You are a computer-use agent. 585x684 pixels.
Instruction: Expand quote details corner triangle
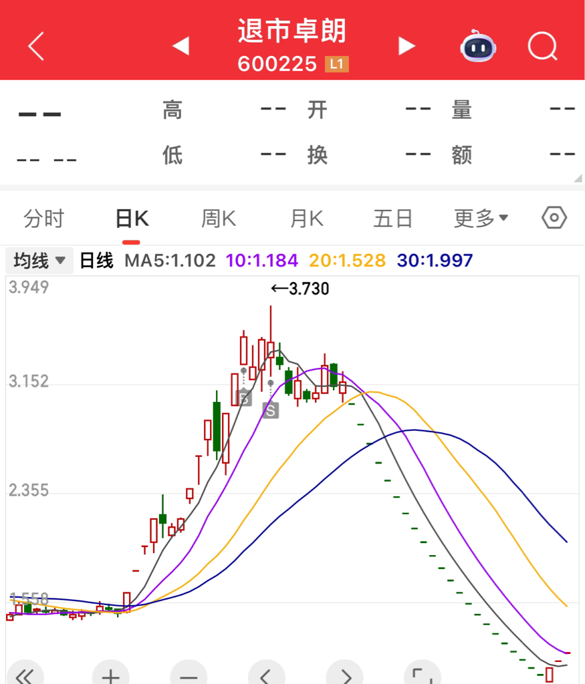pyautogui.click(x=578, y=178)
